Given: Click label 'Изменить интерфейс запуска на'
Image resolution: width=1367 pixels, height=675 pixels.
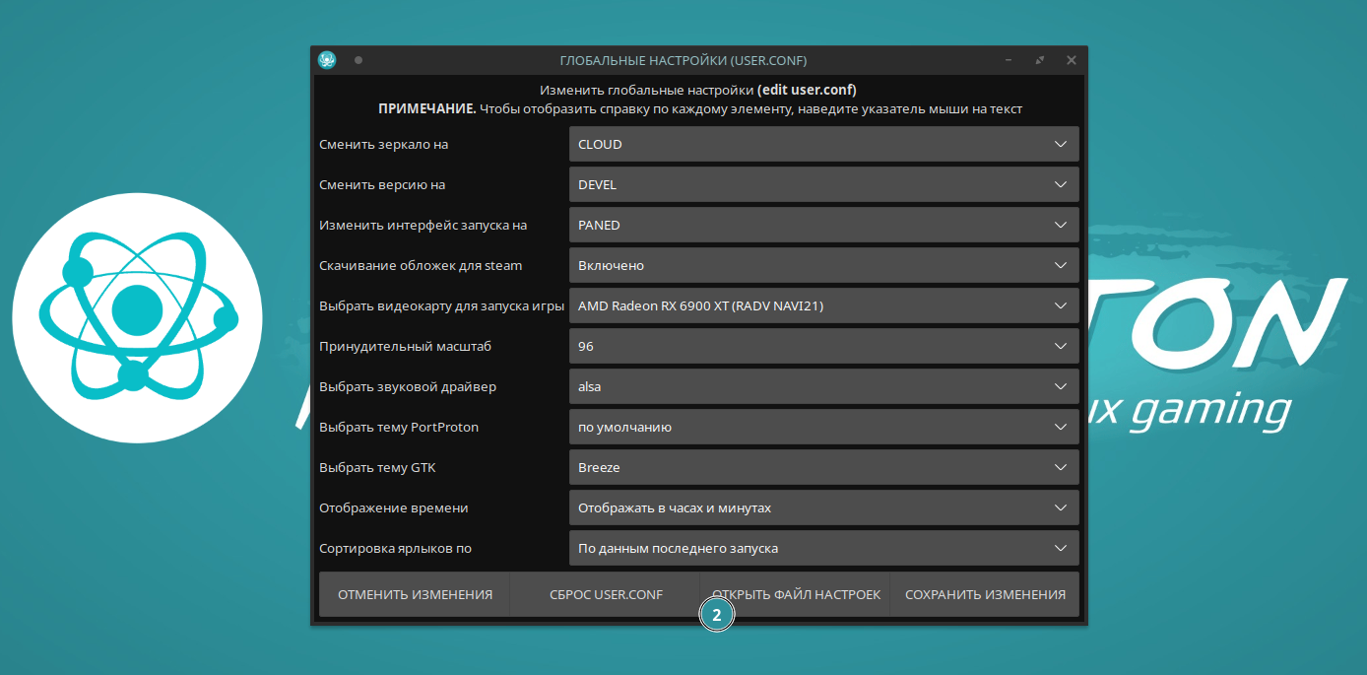Looking at the screenshot, I should [x=423, y=225].
